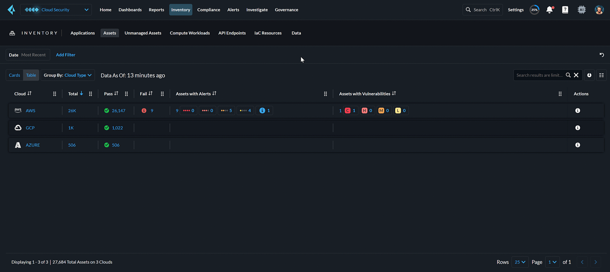Reset filters with the undo arrow icon
Screen dimensions: 610x272
[602, 55]
